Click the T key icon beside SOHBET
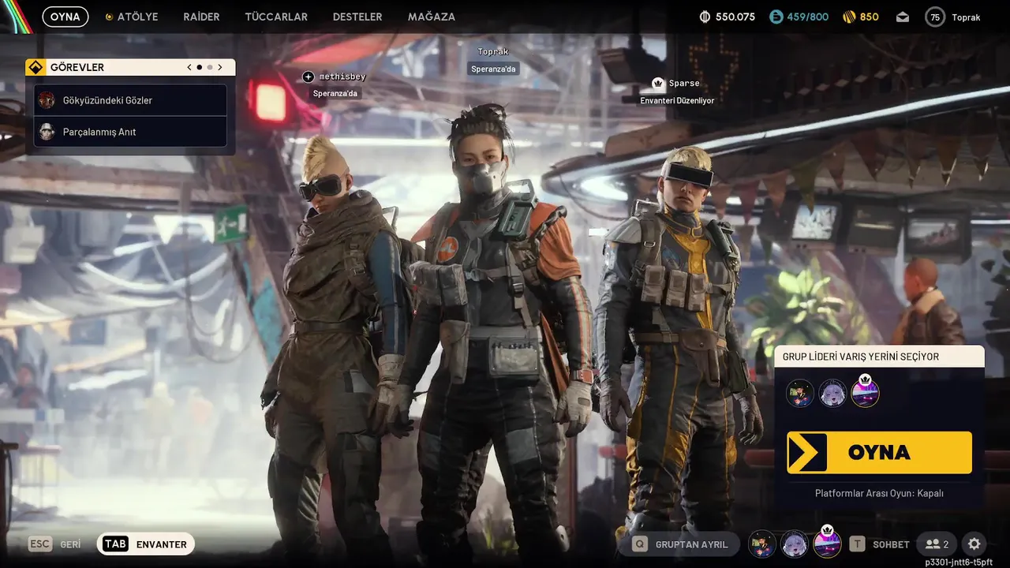1010x568 pixels. click(857, 544)
